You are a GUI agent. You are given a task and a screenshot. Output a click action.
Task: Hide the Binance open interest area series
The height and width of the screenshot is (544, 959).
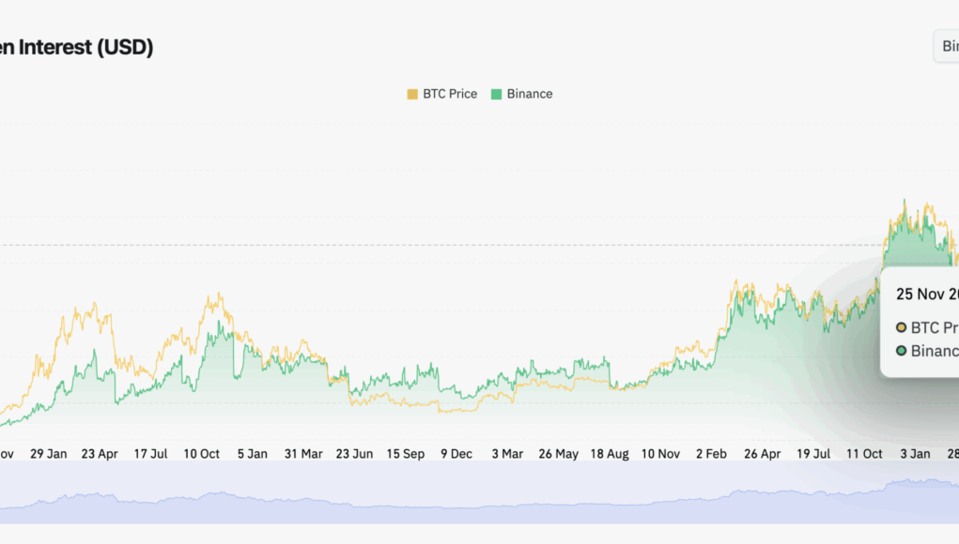click(x=528, y=94)
